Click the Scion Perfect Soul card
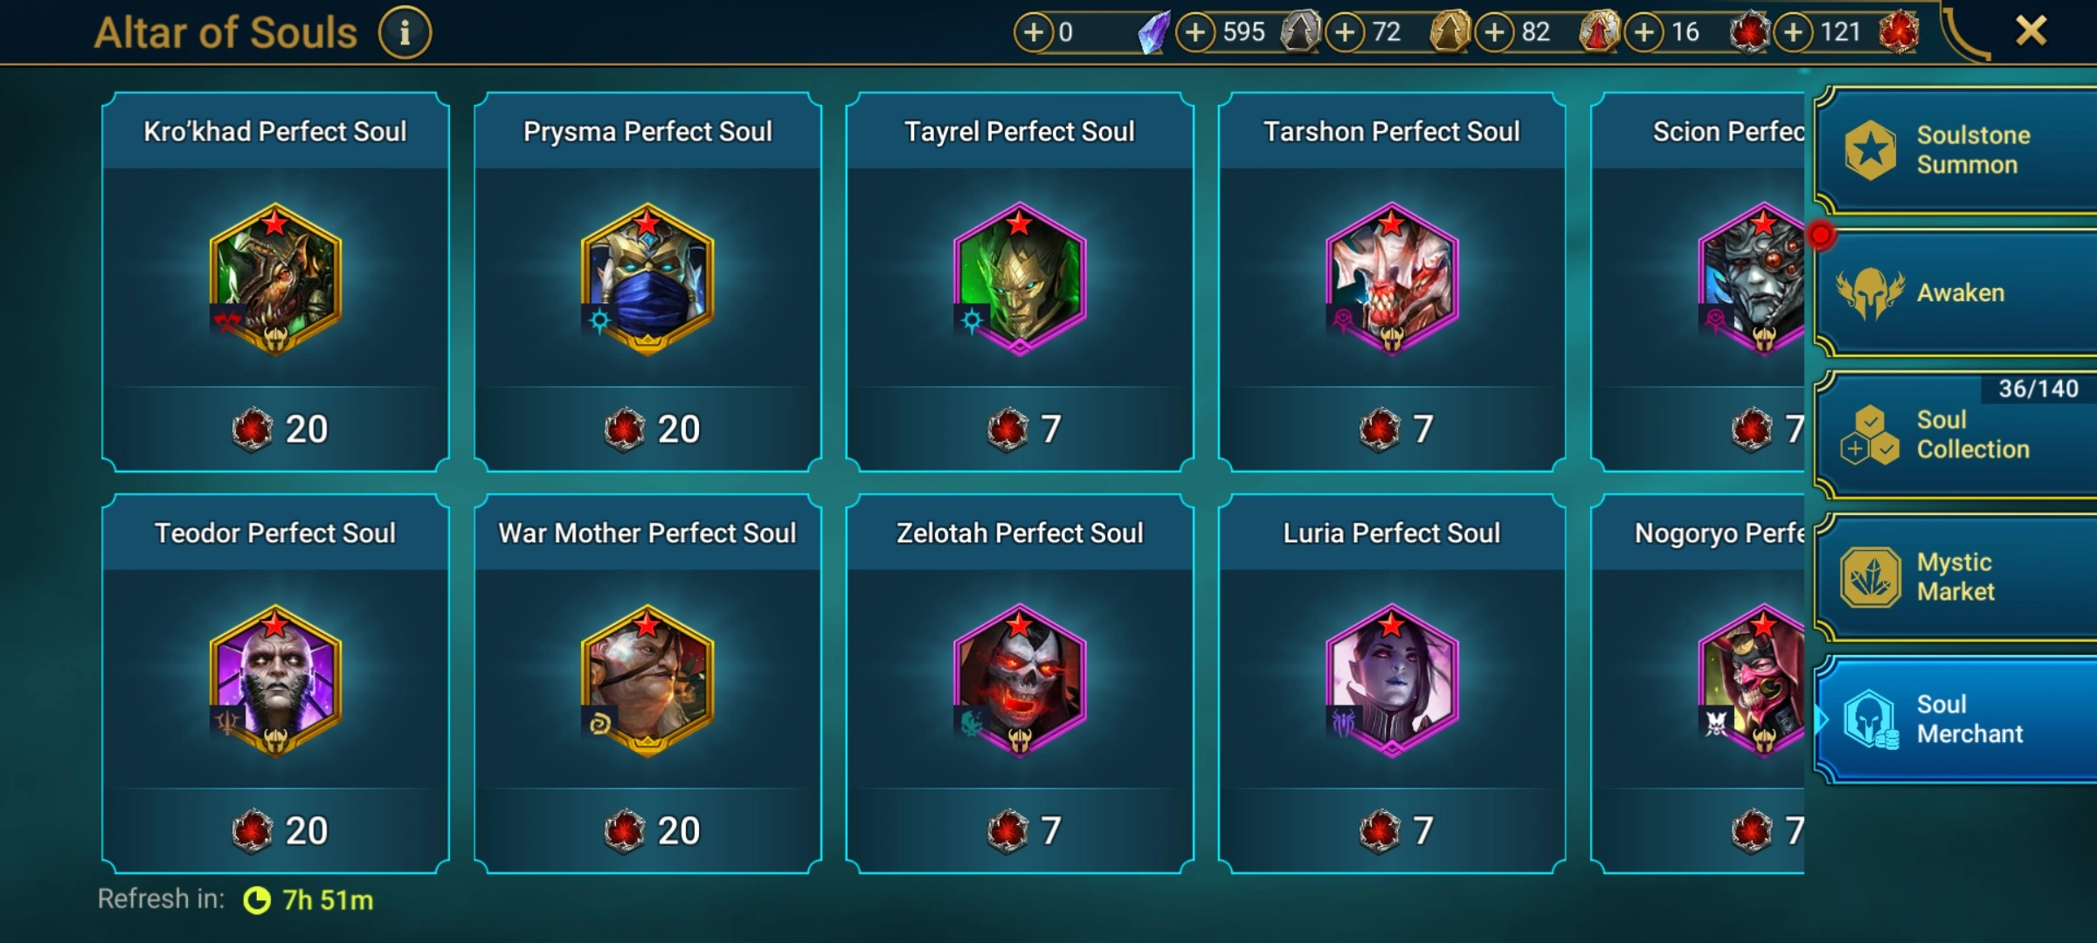2097x943 pixels. coord(1698,282)
